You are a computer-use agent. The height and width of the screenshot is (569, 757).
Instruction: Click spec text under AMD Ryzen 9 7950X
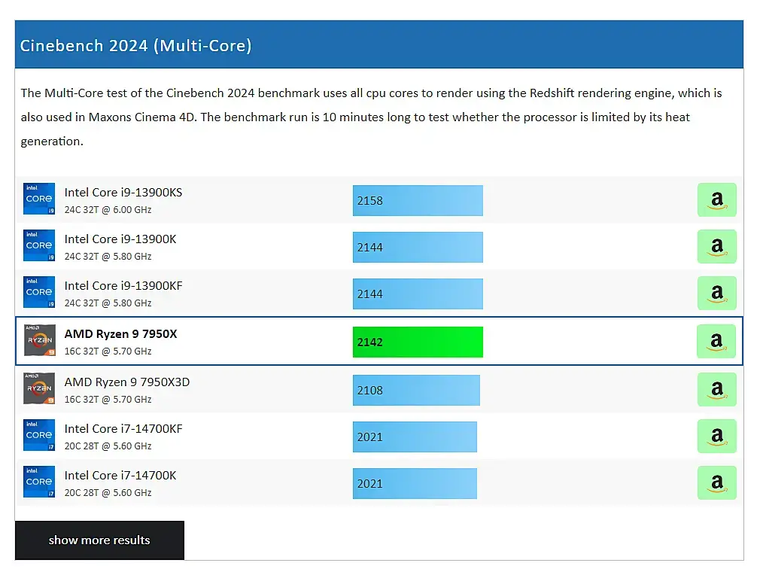[x=108, y=351]
